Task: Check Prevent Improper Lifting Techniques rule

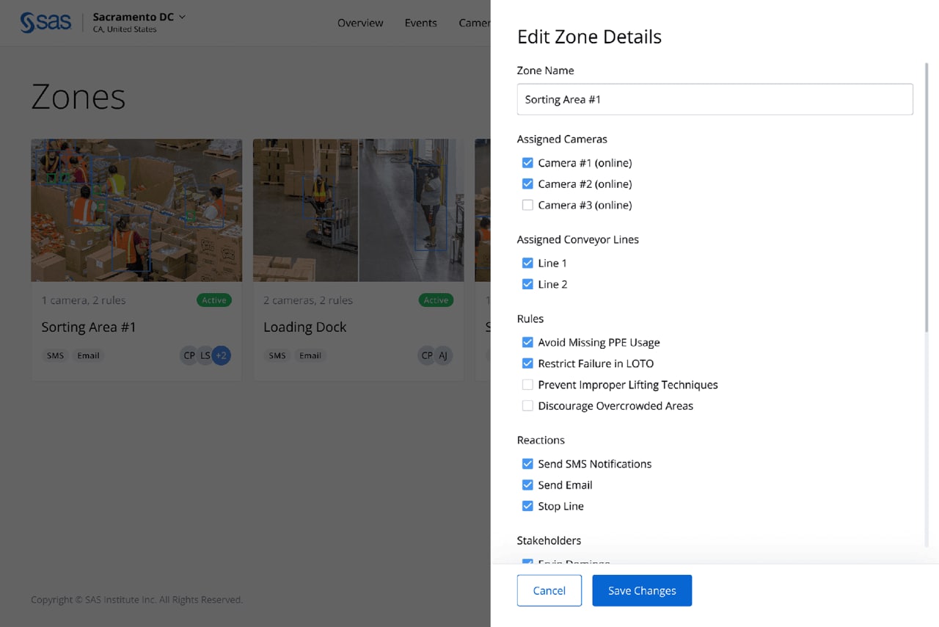Action: click(x=527, y=385)
